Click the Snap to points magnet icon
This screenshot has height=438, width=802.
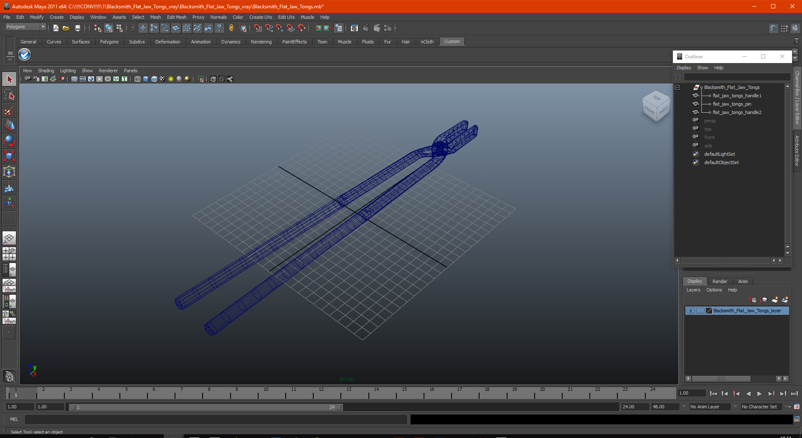click(279, 28)
